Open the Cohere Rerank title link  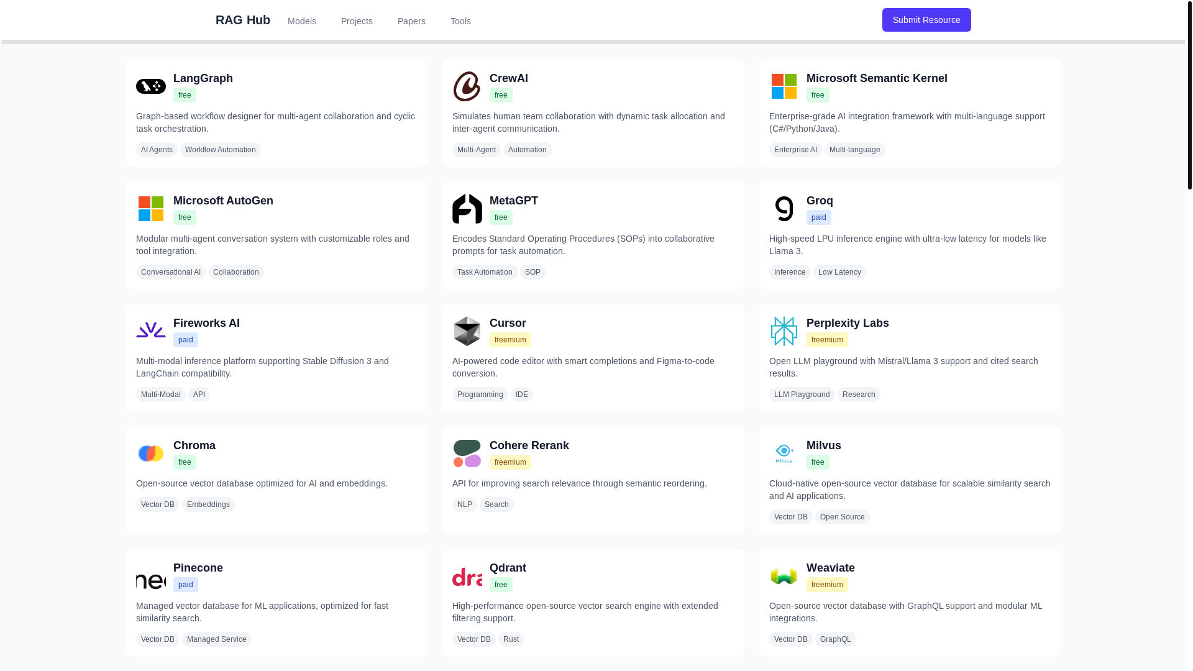(x=529, y=445)
